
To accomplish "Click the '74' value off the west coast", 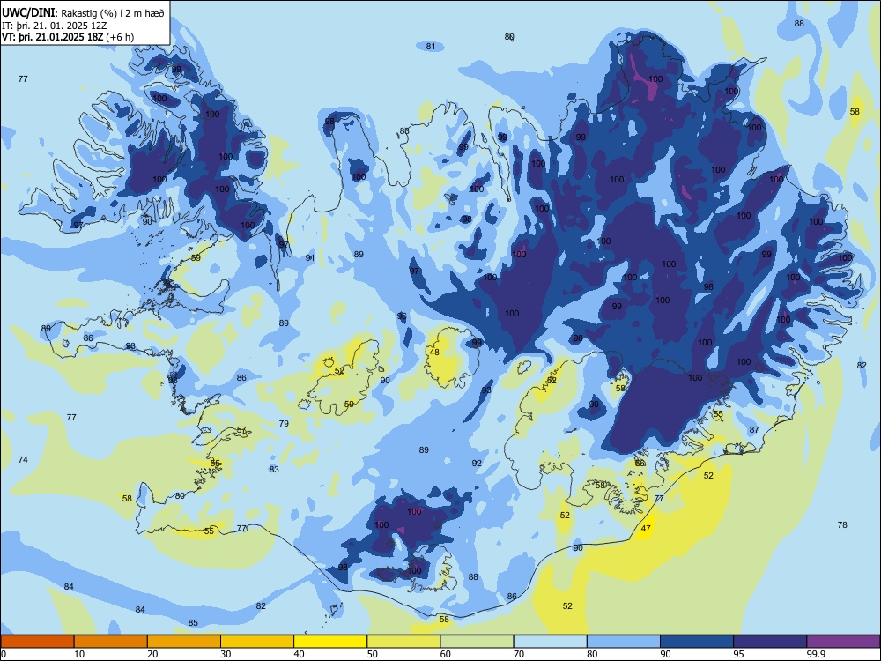I will coord(23,459).
